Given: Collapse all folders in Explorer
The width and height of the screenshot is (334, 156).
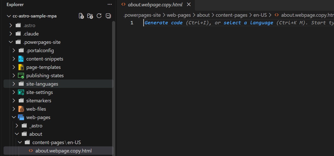Looking at the screenshot, I should (108, 16).
